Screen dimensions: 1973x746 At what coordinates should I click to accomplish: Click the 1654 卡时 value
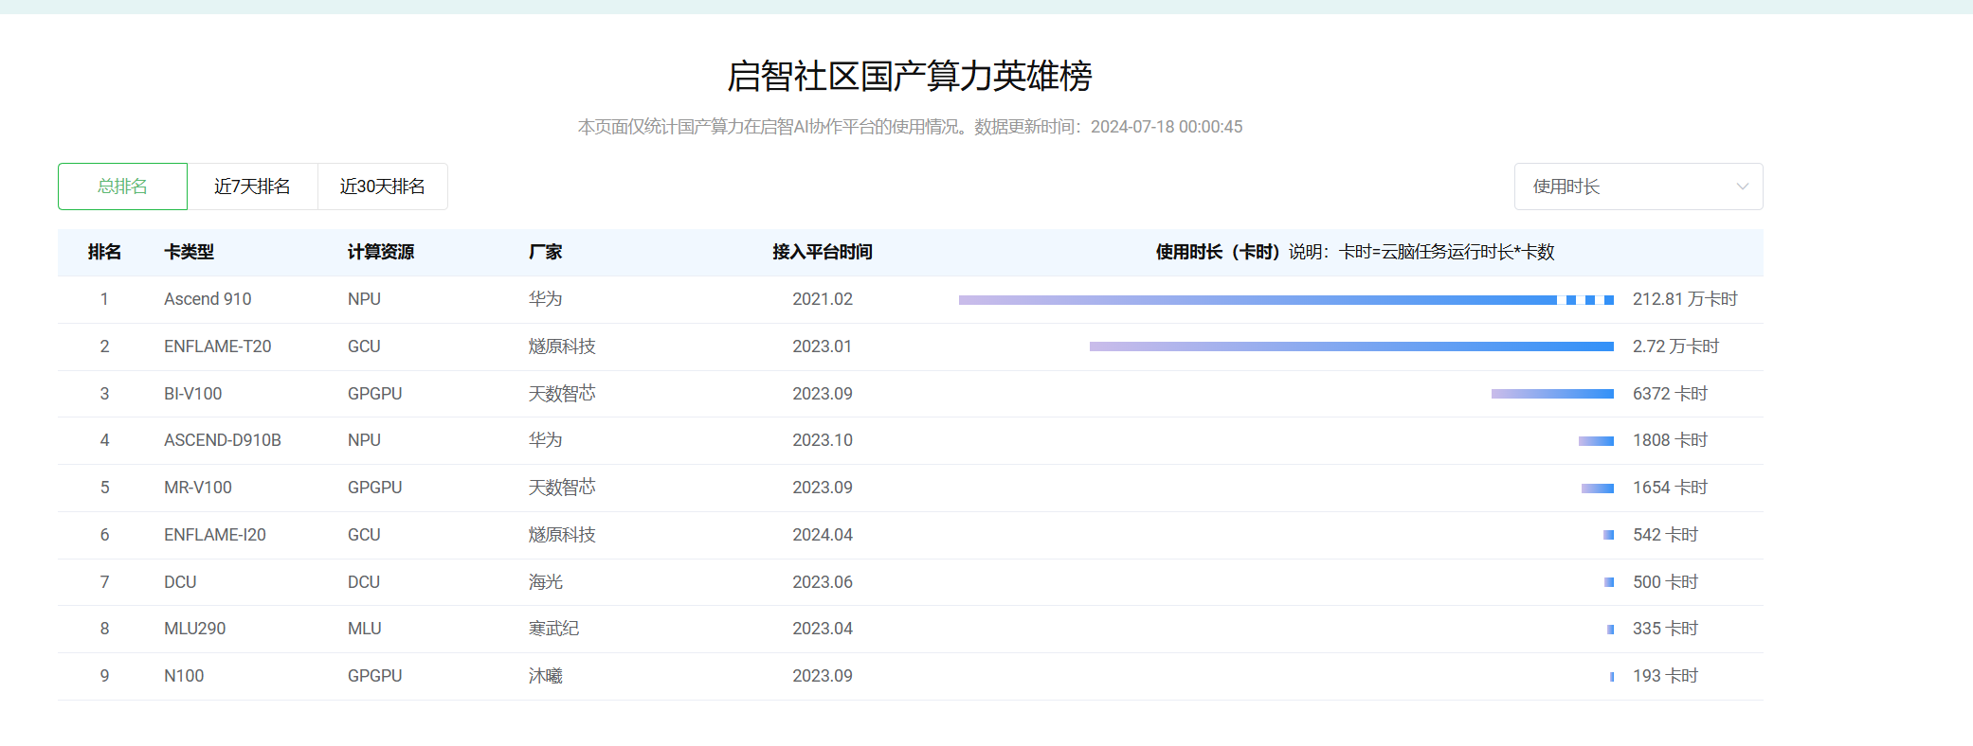[1670, 488]
